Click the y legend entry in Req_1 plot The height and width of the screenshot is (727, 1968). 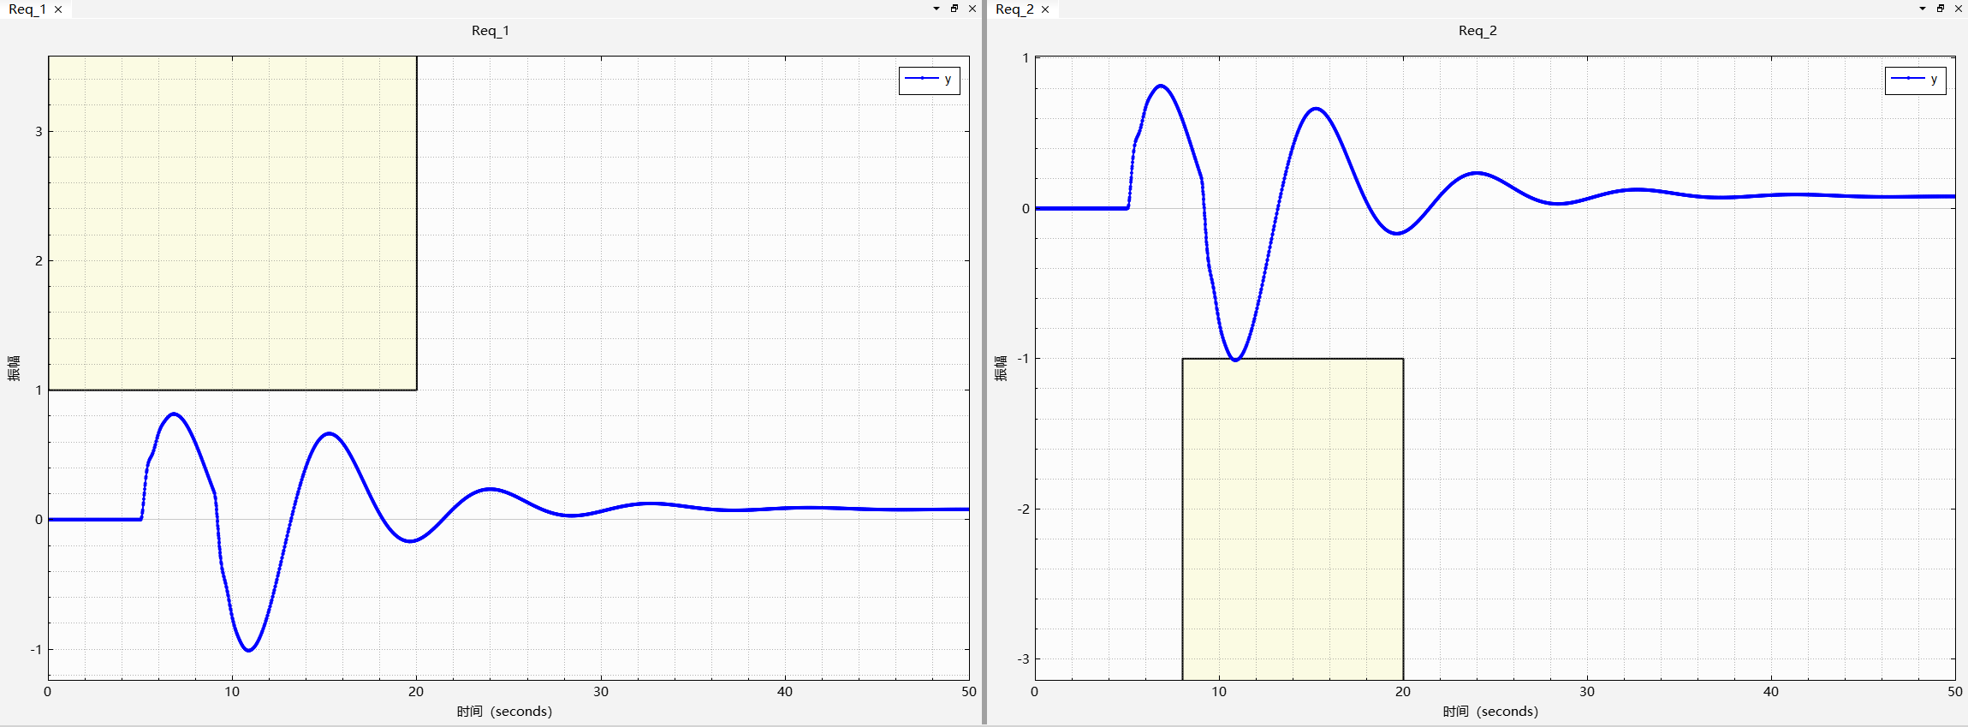(x=930, y=80)
